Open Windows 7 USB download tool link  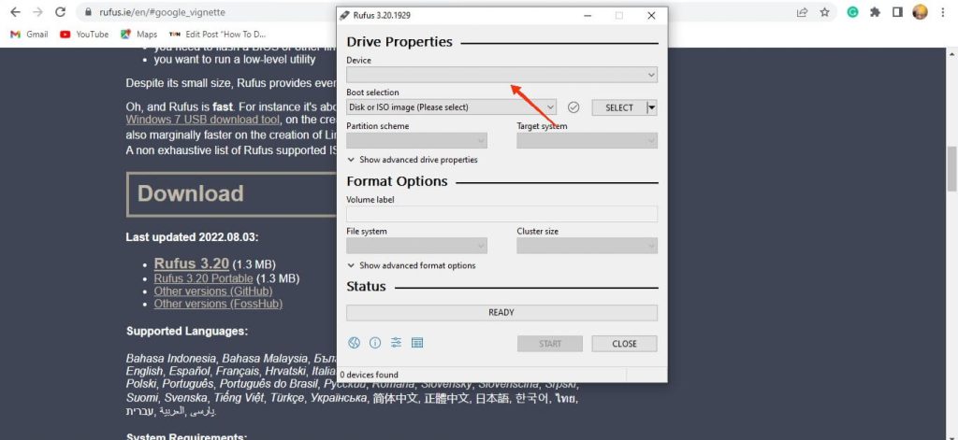(203, 120)
